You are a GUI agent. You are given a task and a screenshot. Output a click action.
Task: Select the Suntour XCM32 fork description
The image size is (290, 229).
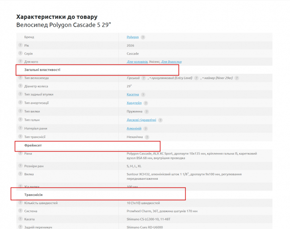click(184, 176)
